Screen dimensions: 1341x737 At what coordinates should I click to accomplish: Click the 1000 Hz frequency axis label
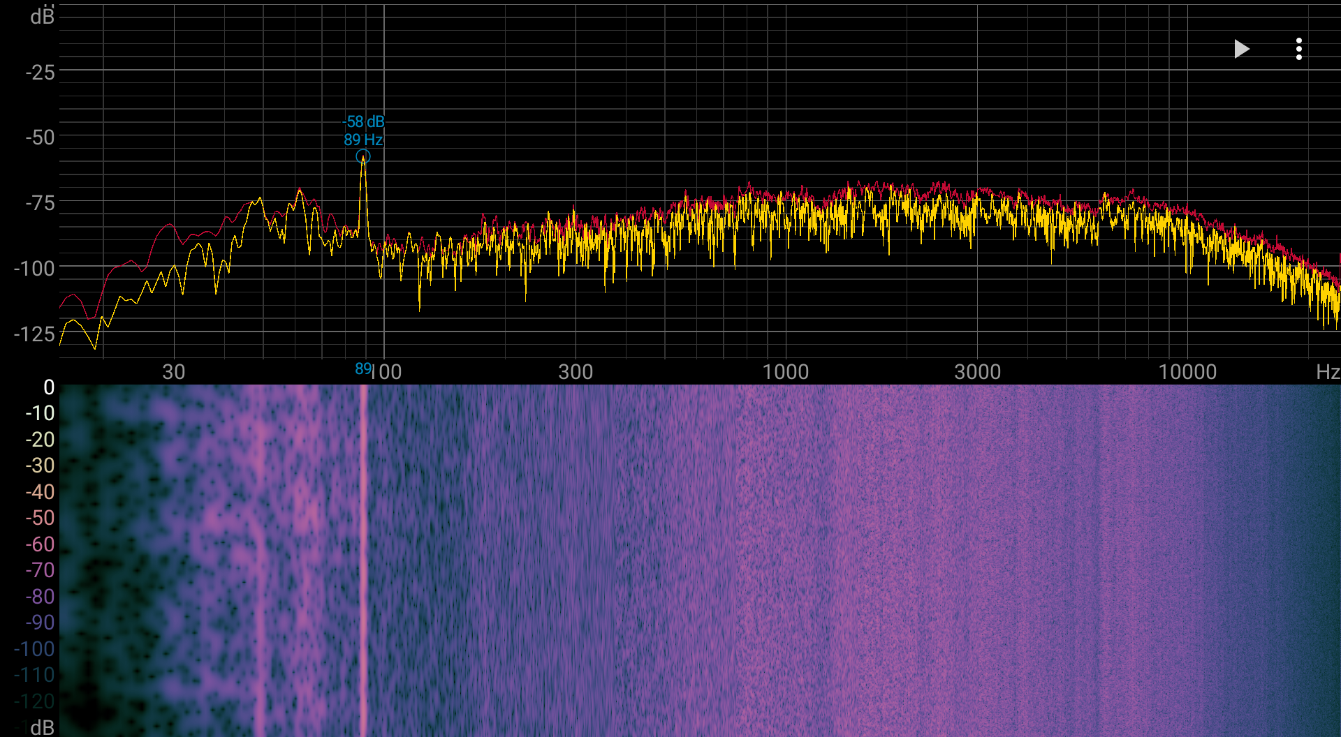[x=786, y=372]
